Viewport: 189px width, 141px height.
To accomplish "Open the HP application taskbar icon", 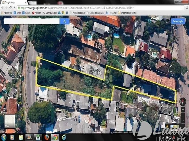I will 38,138.
